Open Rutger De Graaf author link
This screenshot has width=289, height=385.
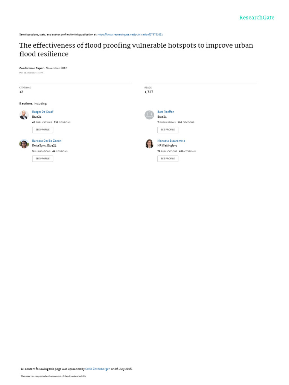[x=43, y=112]
